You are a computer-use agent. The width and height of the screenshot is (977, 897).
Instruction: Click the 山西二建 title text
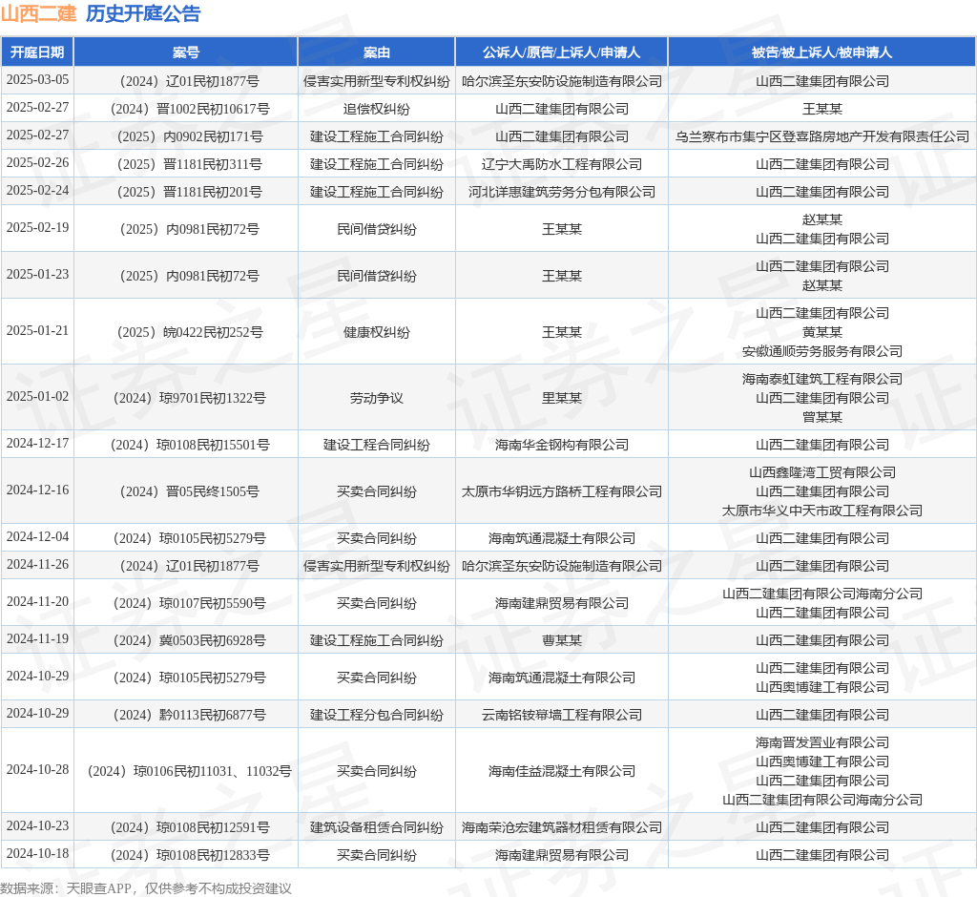(38, 13)
